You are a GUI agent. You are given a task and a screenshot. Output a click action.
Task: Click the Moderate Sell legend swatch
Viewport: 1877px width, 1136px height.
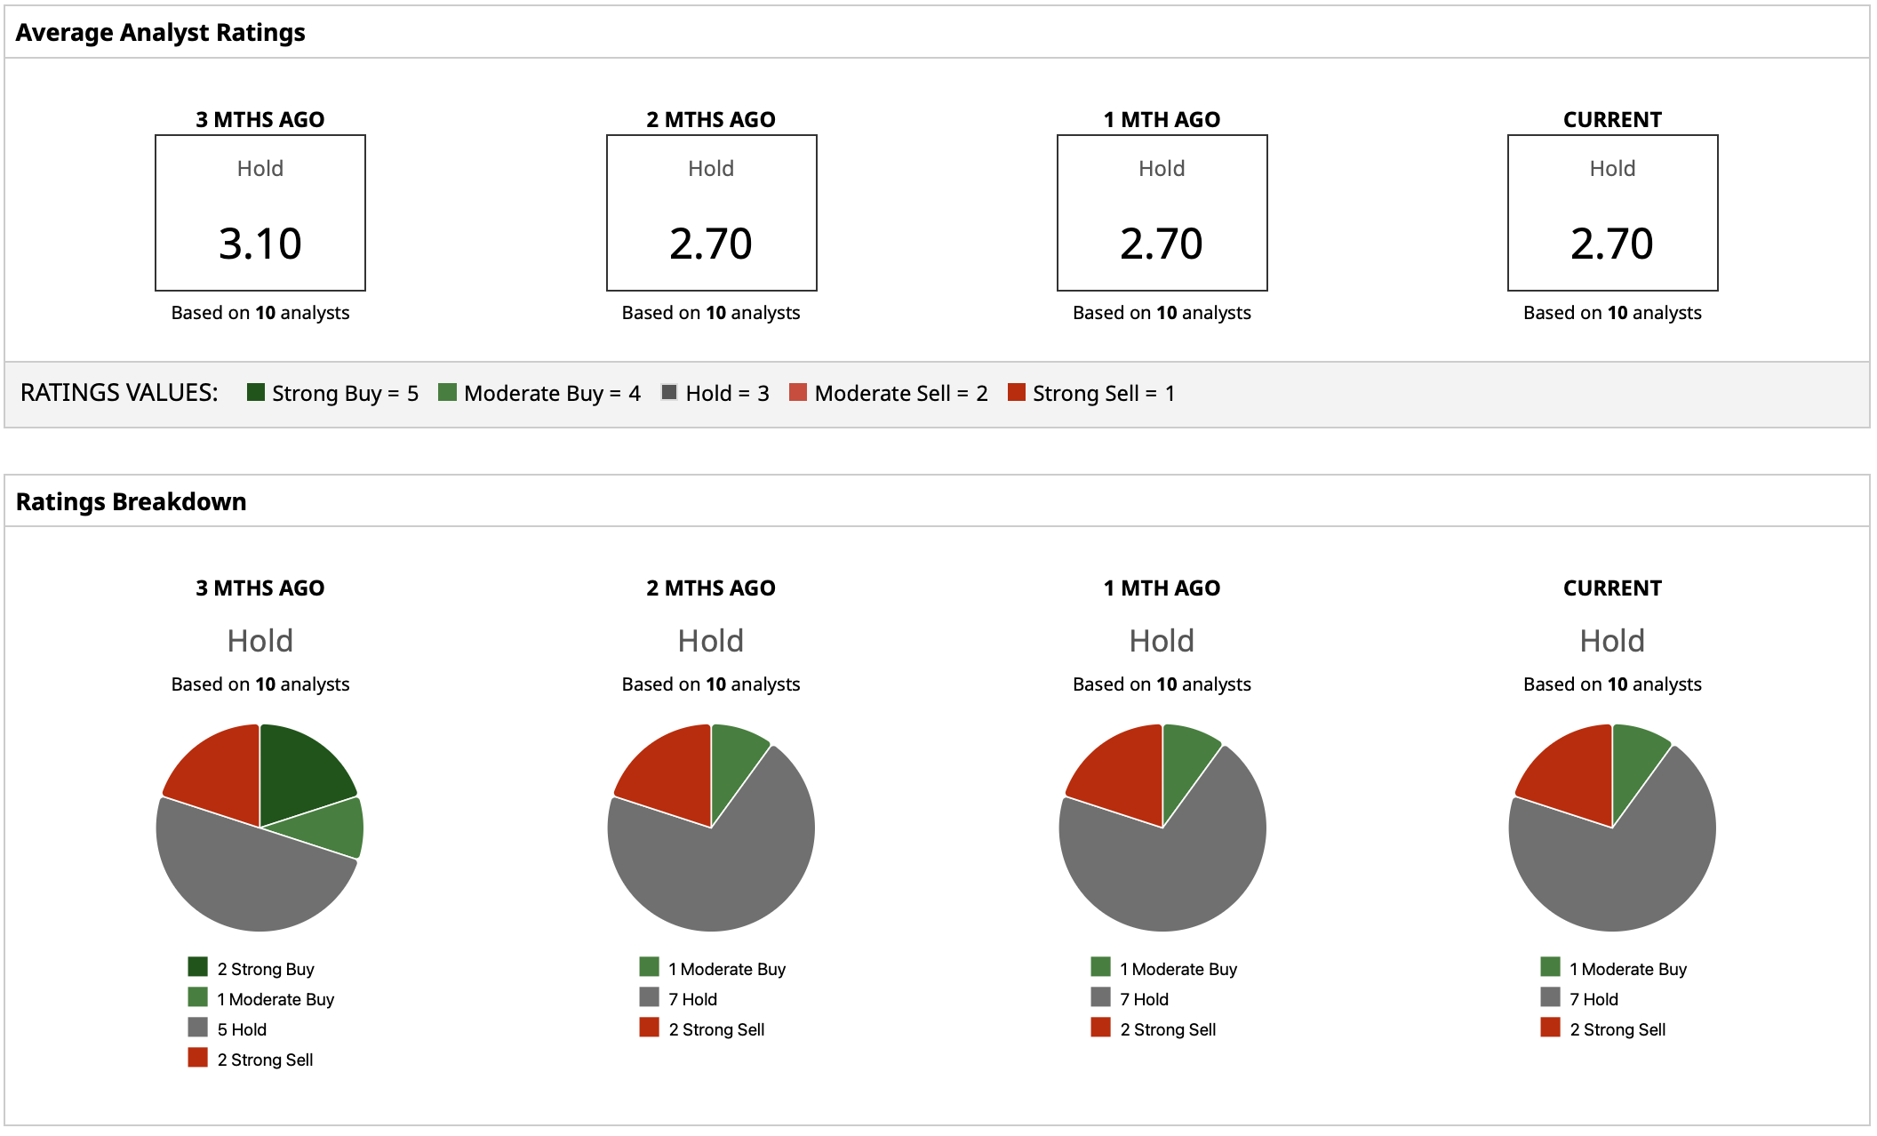pos(798,392)
